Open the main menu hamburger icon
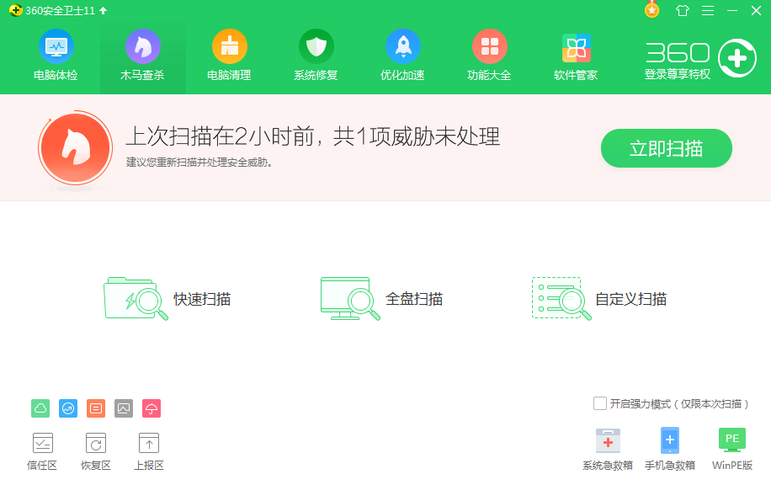 coord(708,11)
